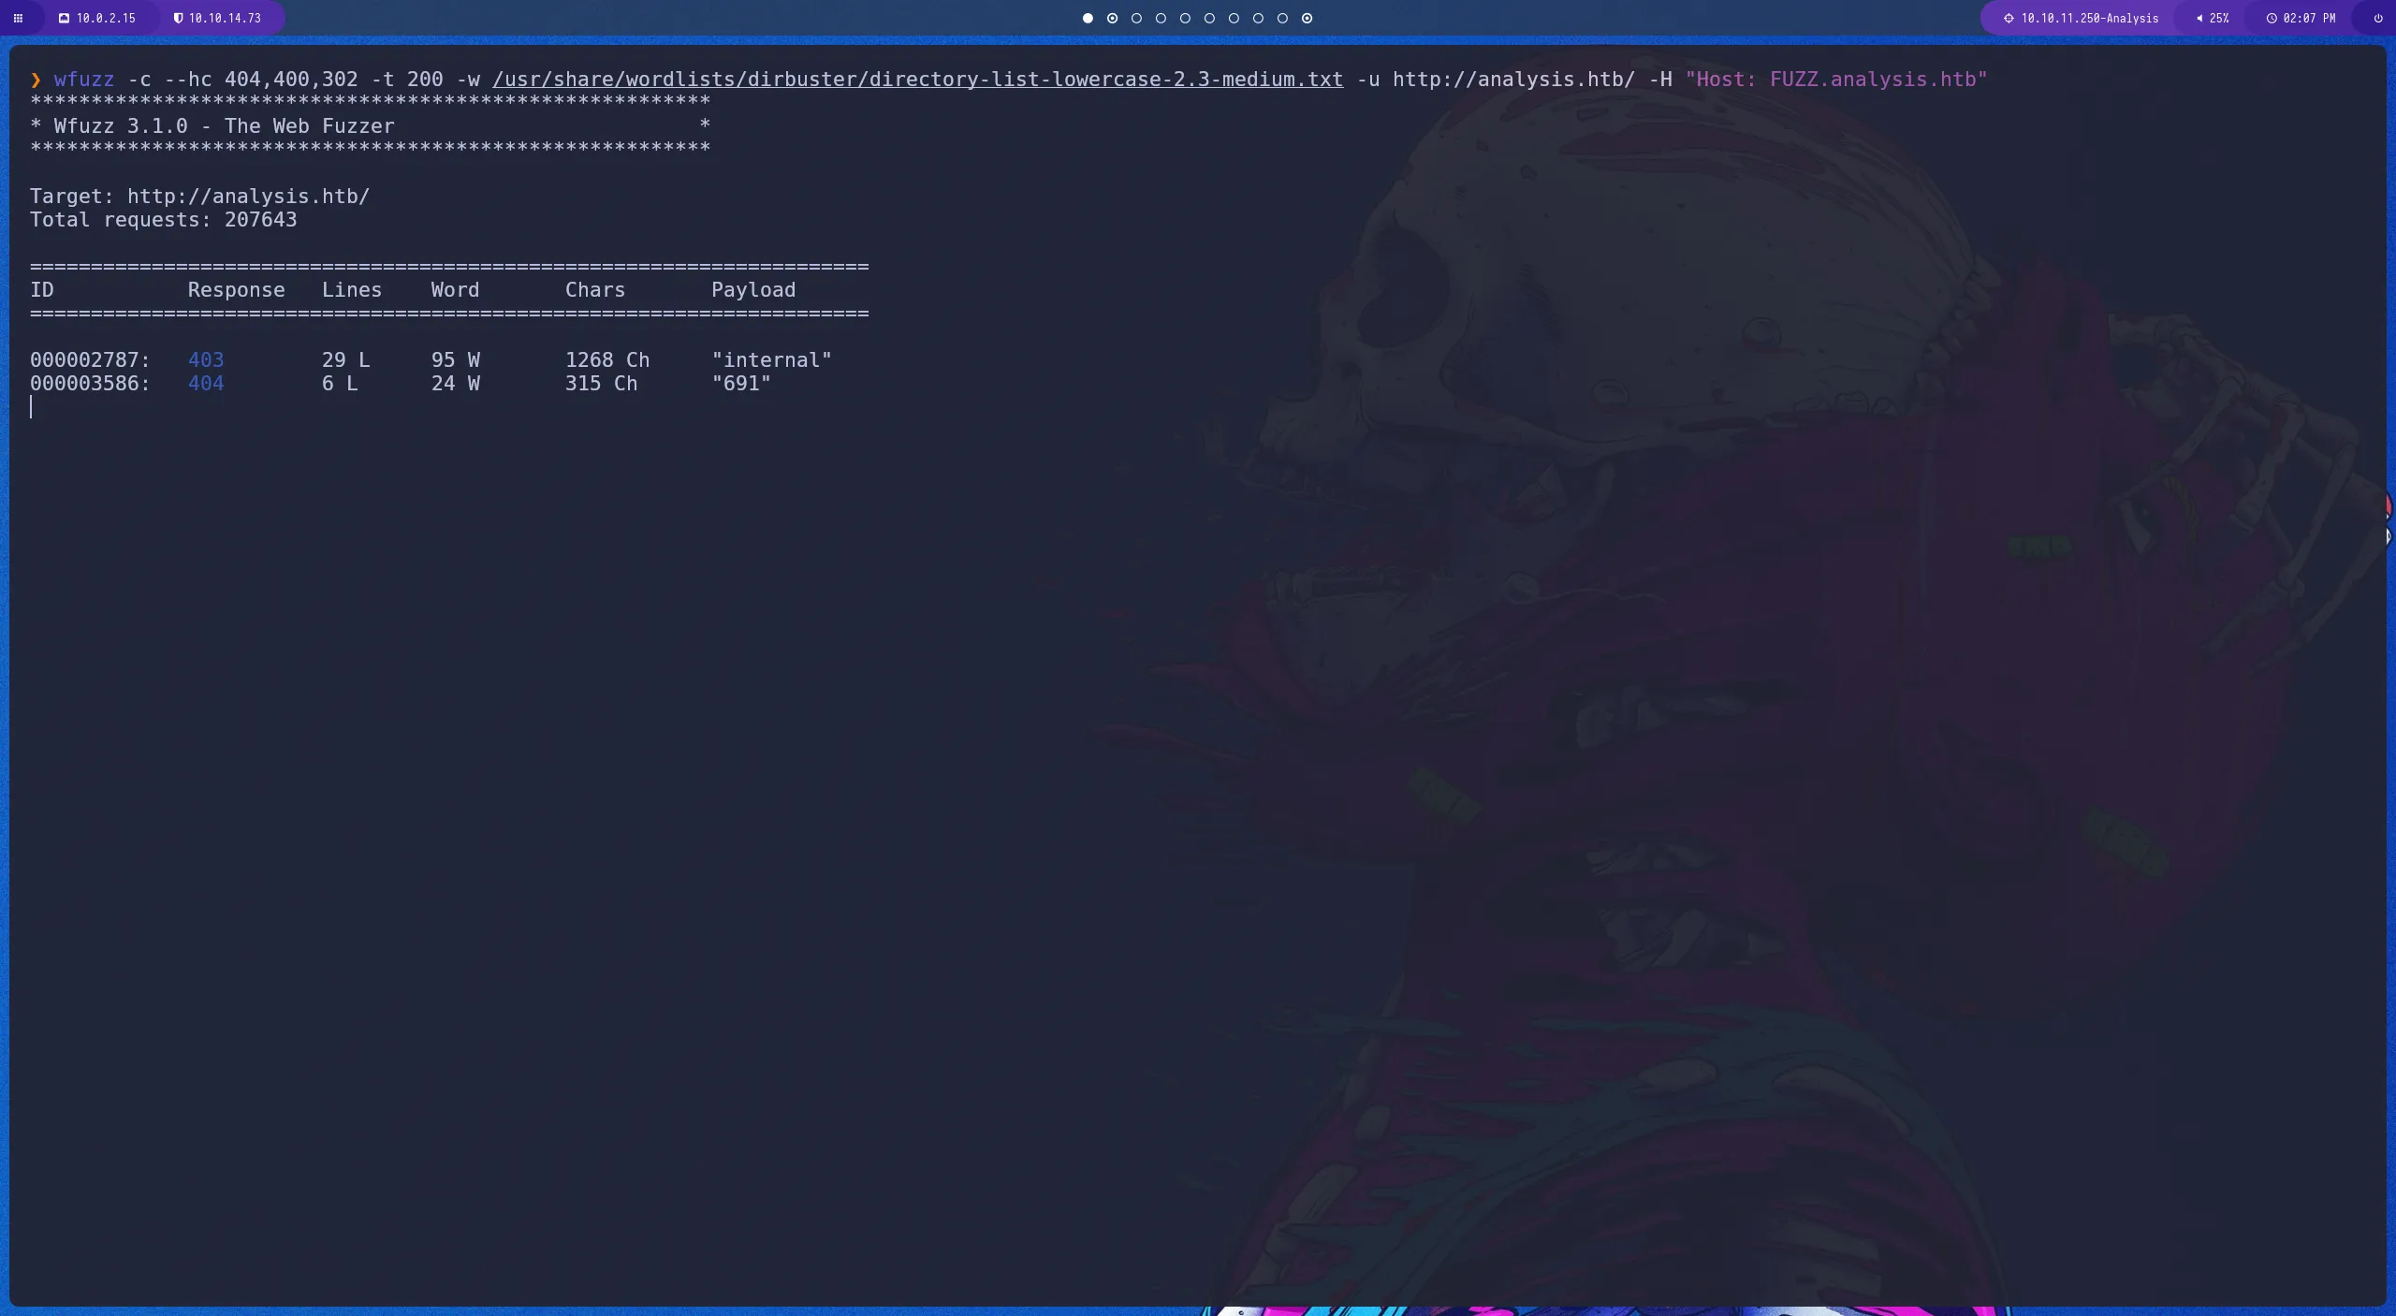Click the 25% volume level indicator

coord(2218,18)
